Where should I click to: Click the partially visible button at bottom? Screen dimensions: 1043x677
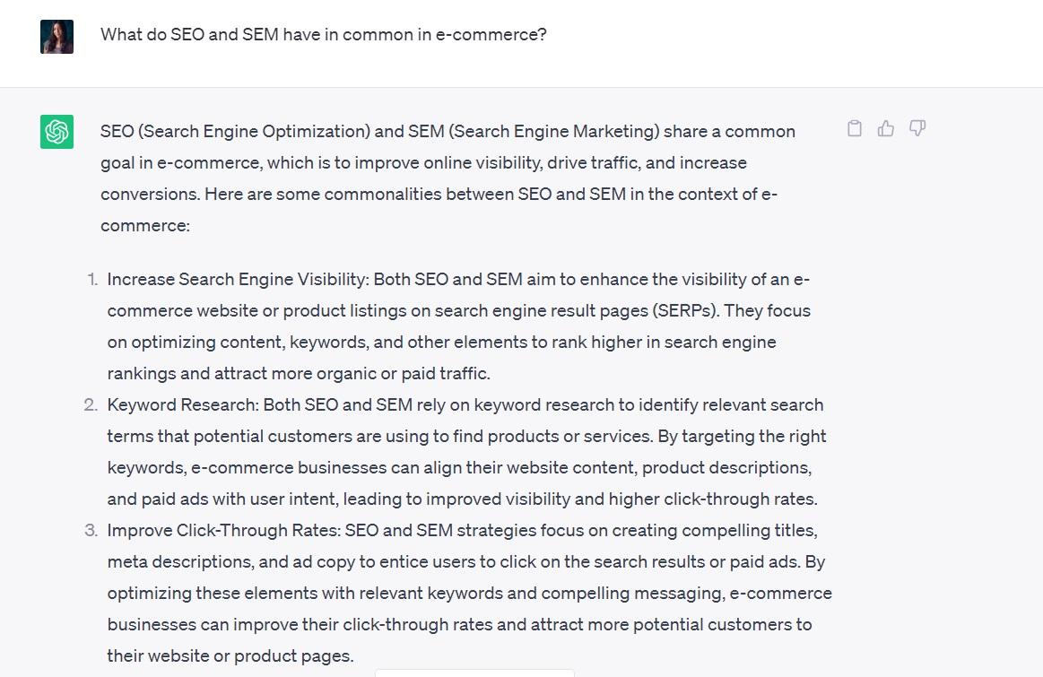coord(474,672)
